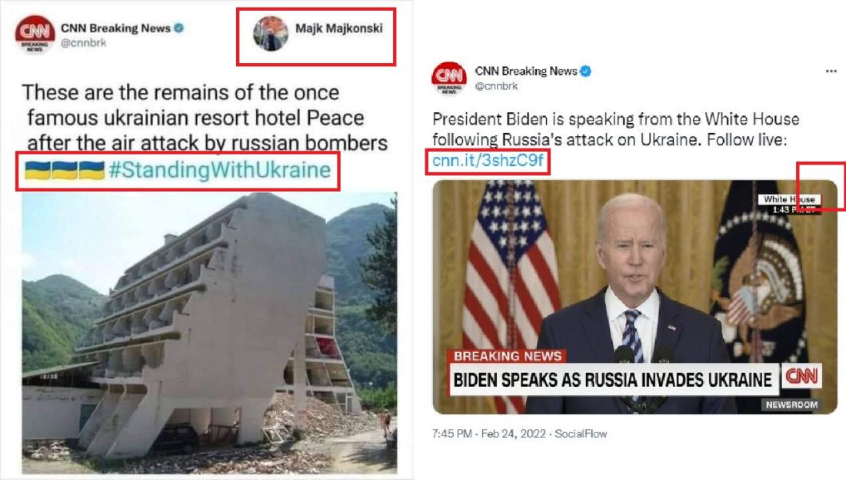Image resolution: width=846 pixels, height=480 pixels.
Task: Open the damaged hotel photo
Action: coord(209,333)
